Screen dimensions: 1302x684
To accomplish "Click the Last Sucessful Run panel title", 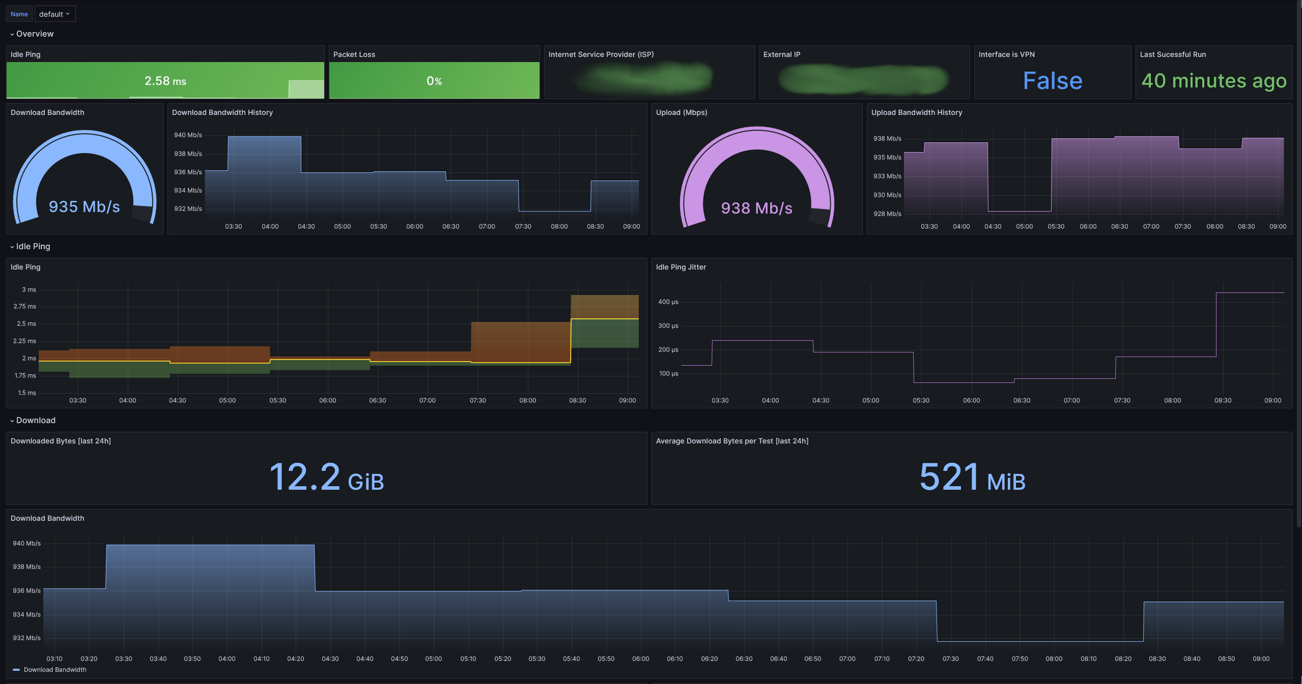I will (1172, 54).
